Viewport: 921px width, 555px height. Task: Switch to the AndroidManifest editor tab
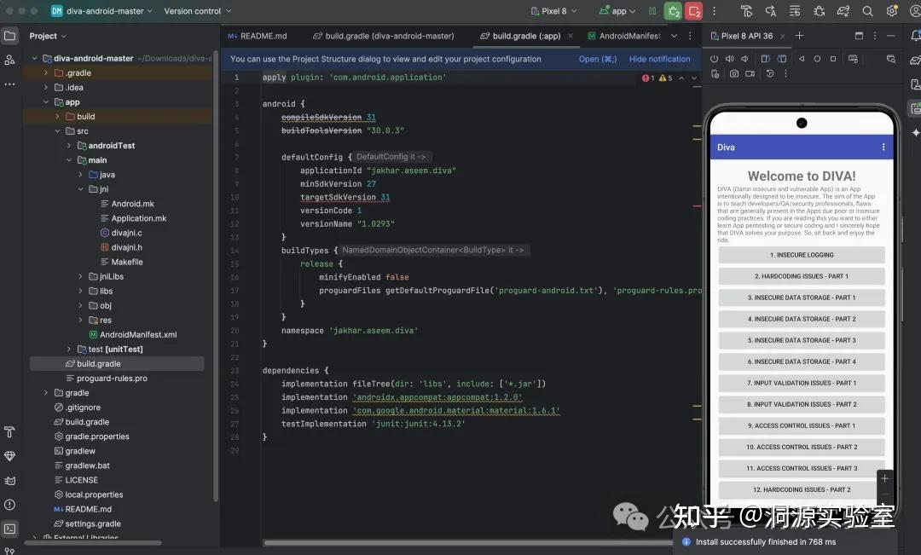[x=624, y=36]
